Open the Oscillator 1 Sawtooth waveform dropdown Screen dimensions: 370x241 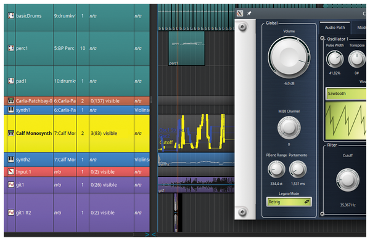coord(346,94)
